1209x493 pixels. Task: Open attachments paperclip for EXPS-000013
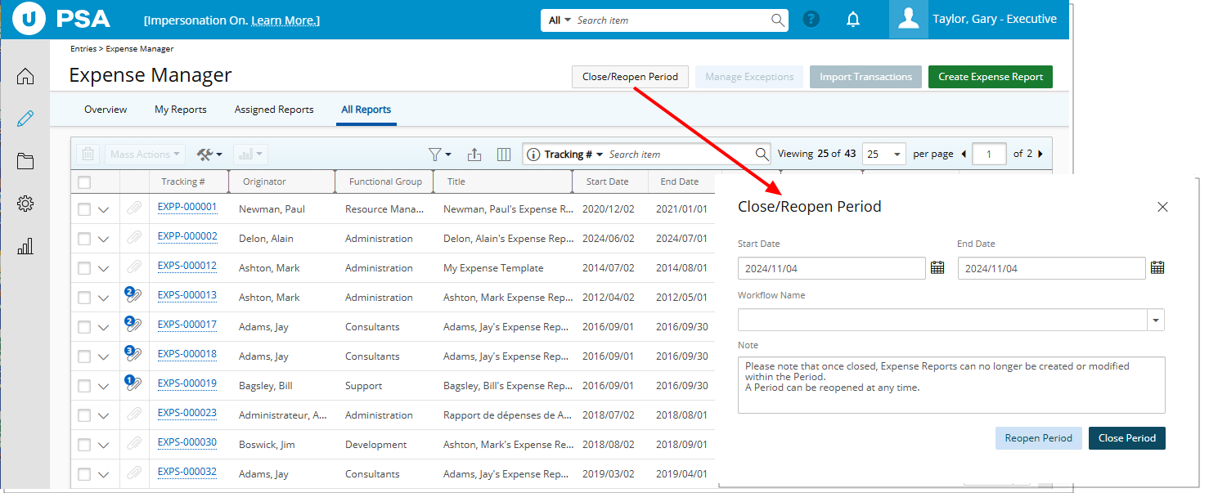133,296
